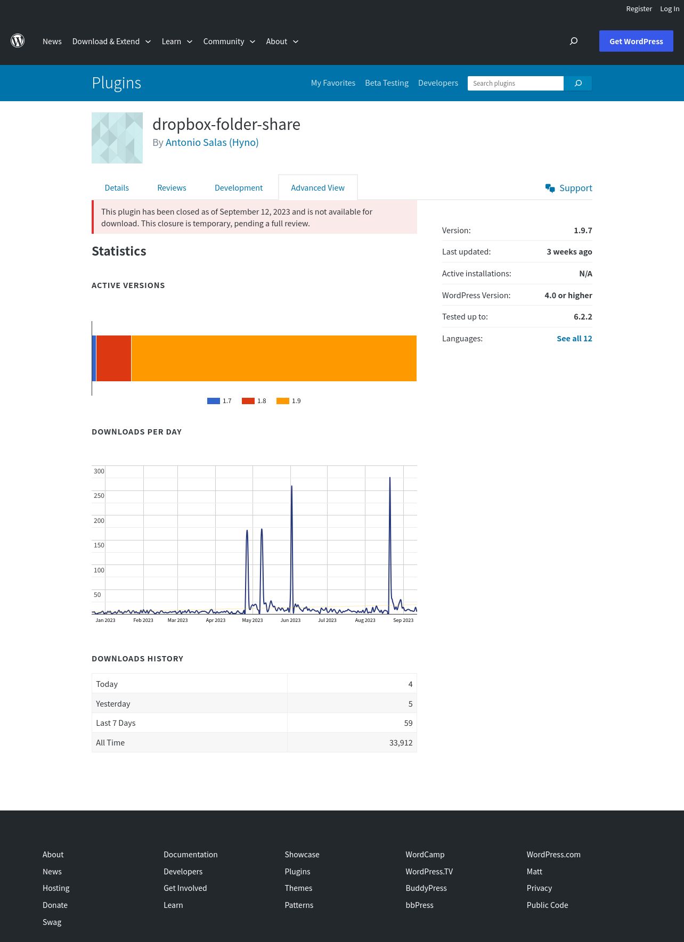The height and width of the screenshot is (942, 684).
Task: Select the Today downloads row
Action: pyautogui.click(x=254, y=684)
